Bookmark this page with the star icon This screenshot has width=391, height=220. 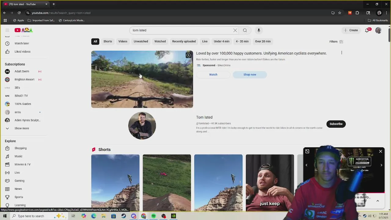pos(339,13)
